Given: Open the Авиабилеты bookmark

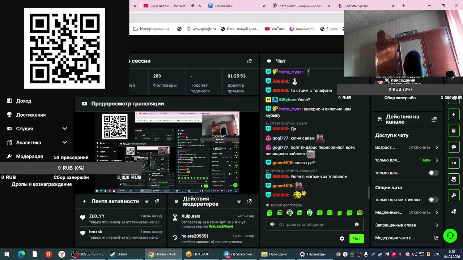Looking at the screenshot, I should click(302, 29).
